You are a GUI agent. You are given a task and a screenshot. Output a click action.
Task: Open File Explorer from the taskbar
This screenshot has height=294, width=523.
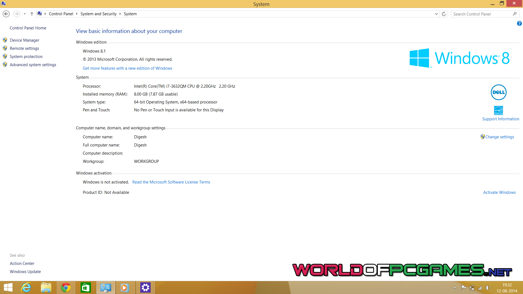(46, 287)
